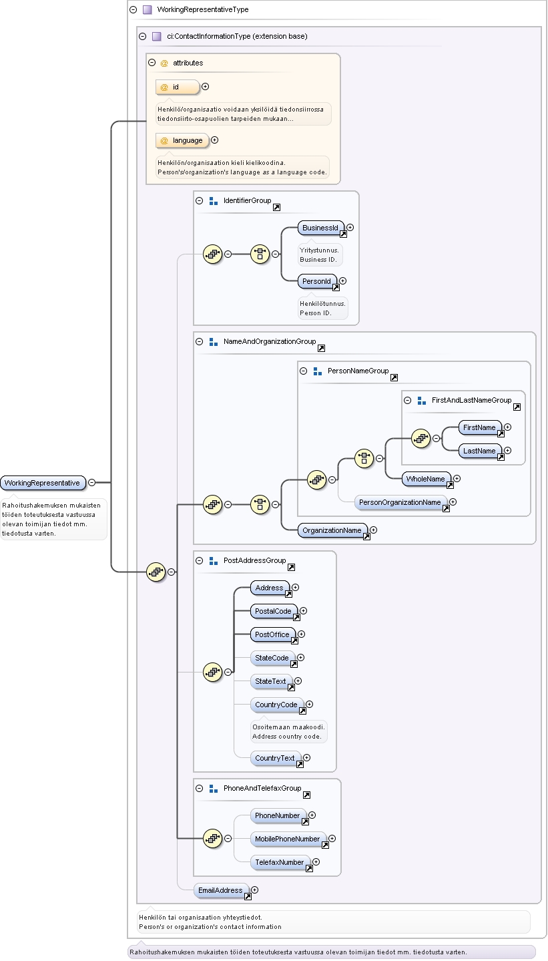Select the Address element

[x=270, y=588]
